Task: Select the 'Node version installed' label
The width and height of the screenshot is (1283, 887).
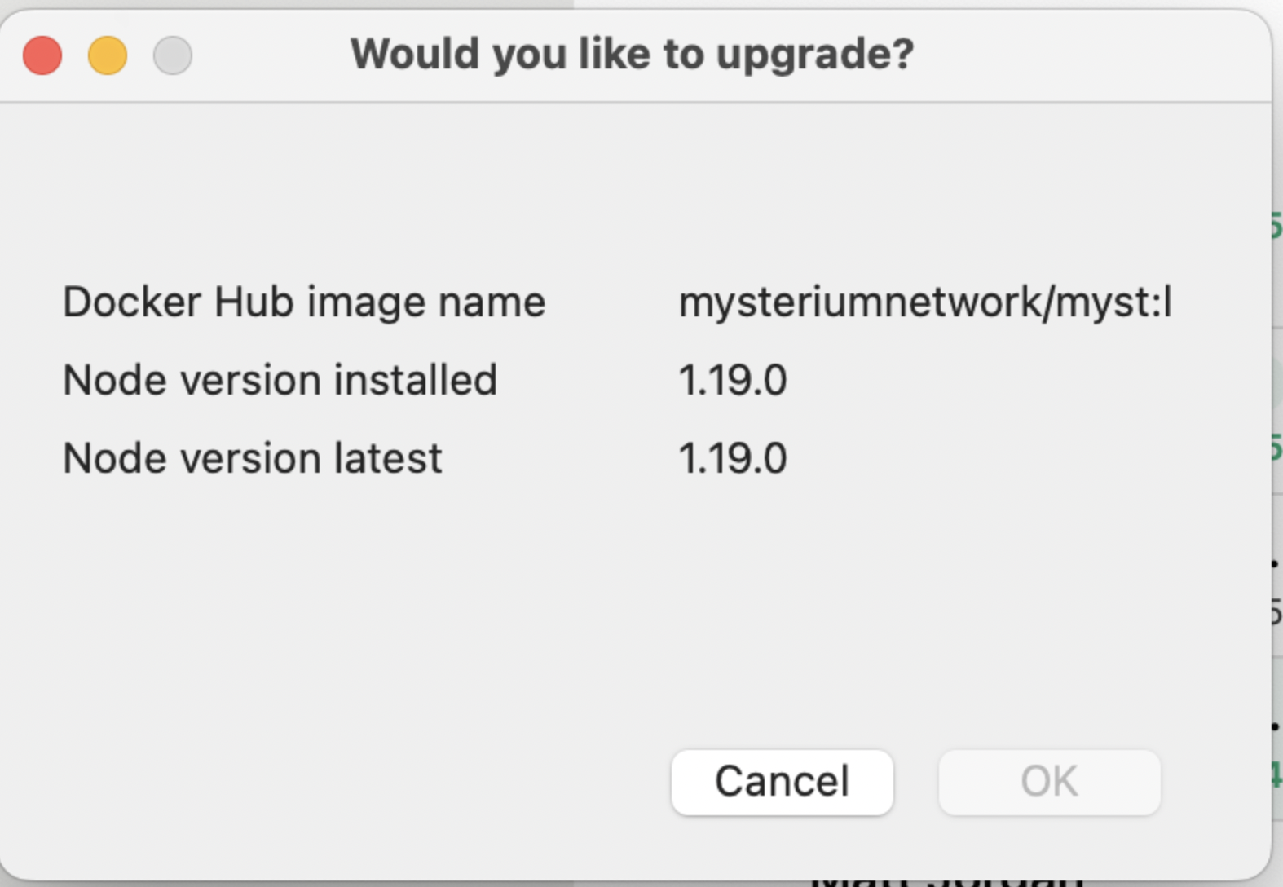Action: click(x=280, y=379)
